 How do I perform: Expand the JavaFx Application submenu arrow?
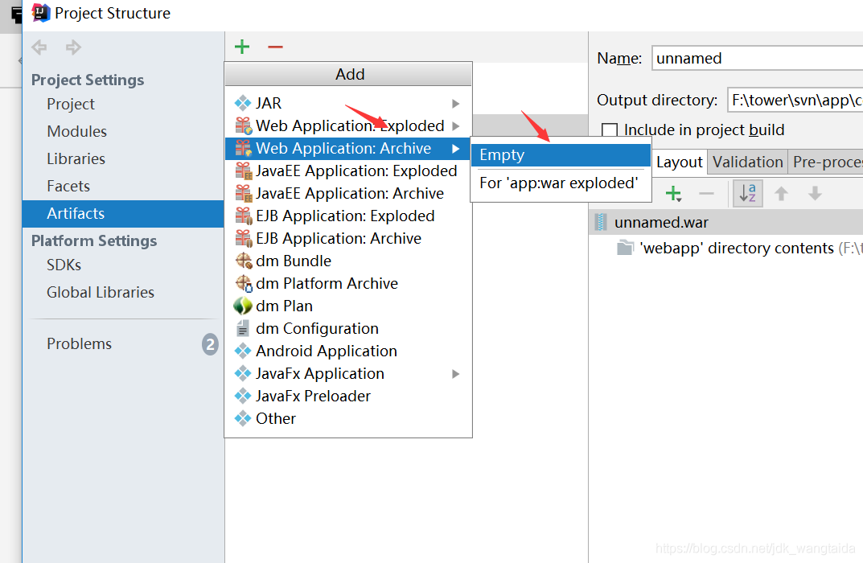456,374
